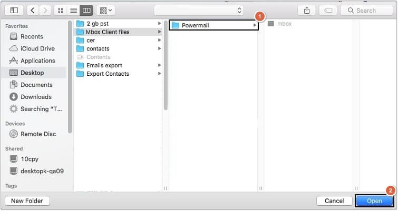Click the sidebar vertical scrollbar
This screenshot has height=211, width=398.
[x=70, y=77]
